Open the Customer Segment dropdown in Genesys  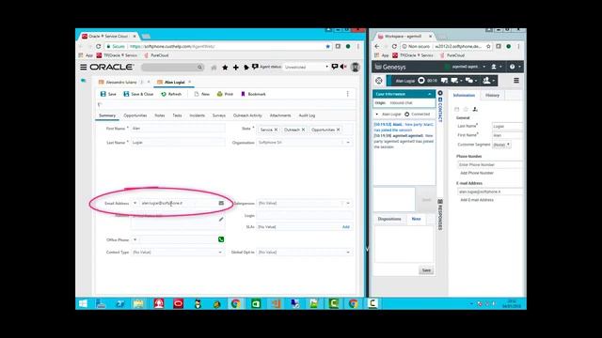pos(501,145)
